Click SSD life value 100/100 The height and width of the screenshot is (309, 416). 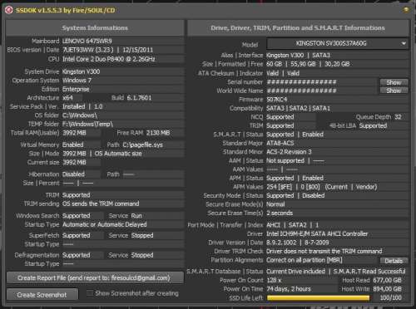click(x=390, y=298)
